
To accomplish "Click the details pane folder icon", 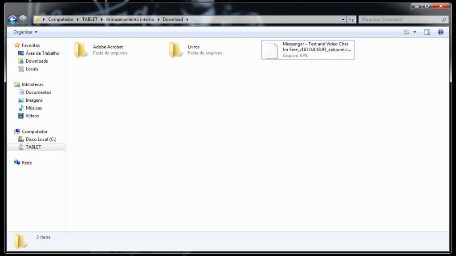I will [x=20, y=240].
